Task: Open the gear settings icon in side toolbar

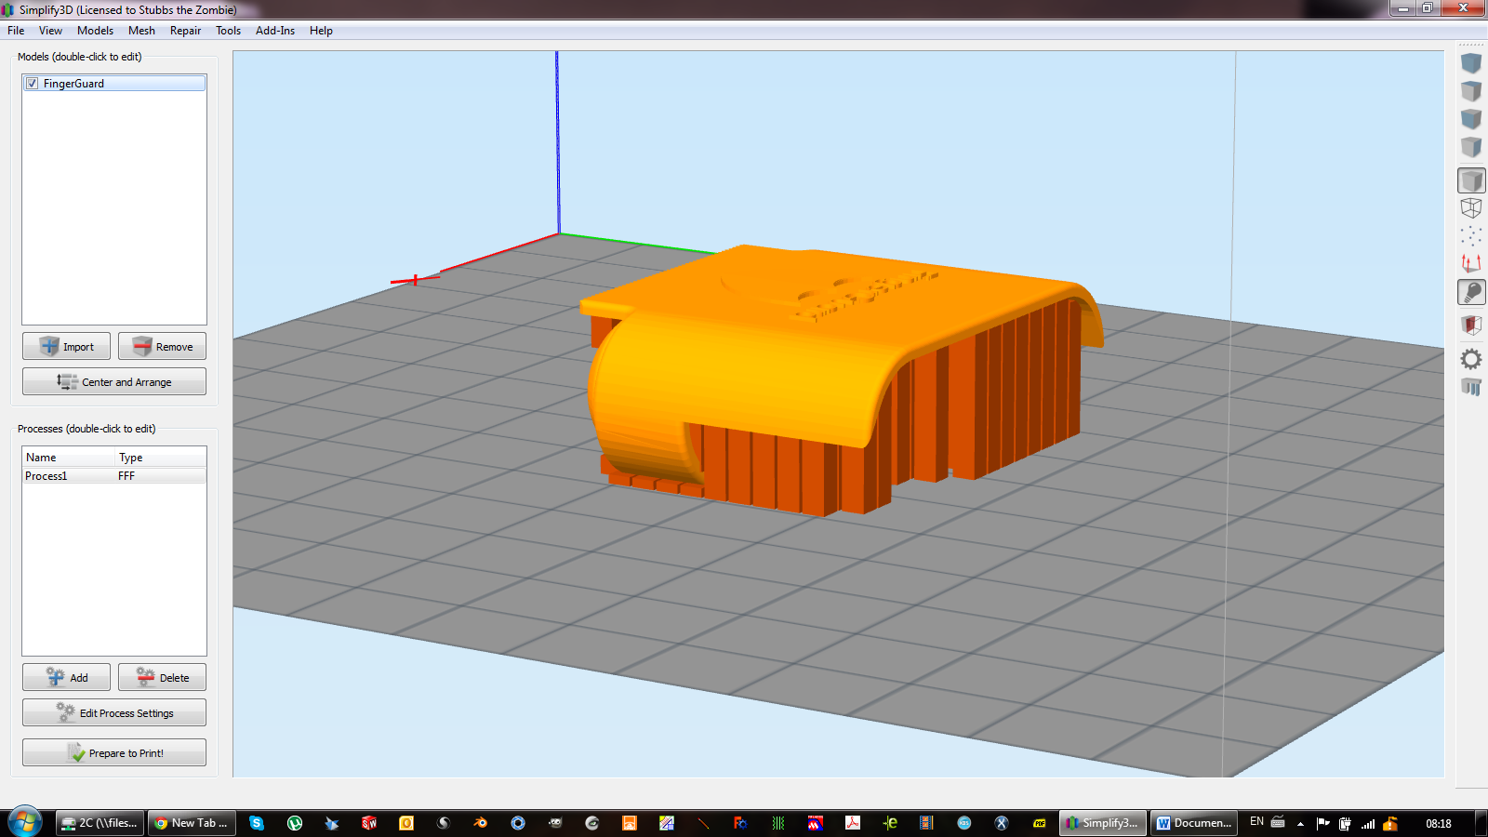Action: (x=1471, y=359)
